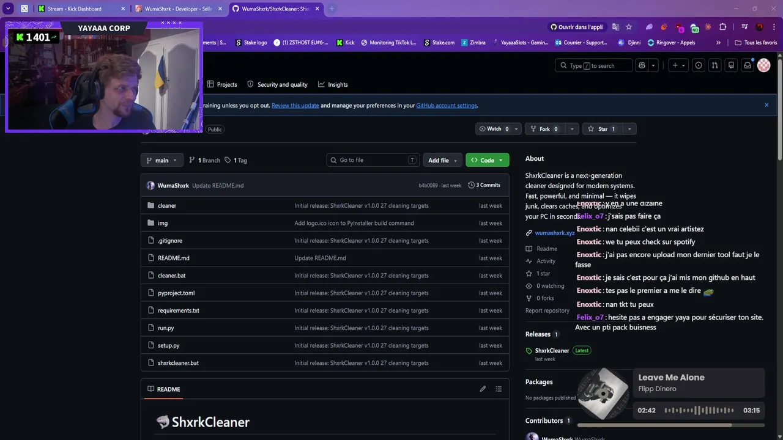Open the README outline list icon
The height and width of the screenshot is (440, 783).
499,389
